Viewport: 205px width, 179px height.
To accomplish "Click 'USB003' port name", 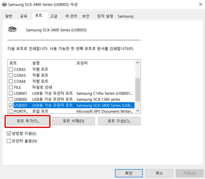I will pos(20,105).
